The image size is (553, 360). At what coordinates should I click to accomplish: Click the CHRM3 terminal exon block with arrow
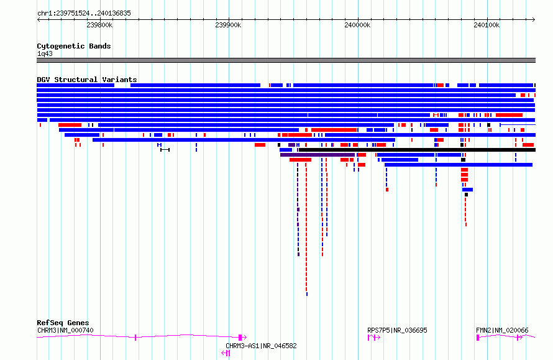[242, 338]
